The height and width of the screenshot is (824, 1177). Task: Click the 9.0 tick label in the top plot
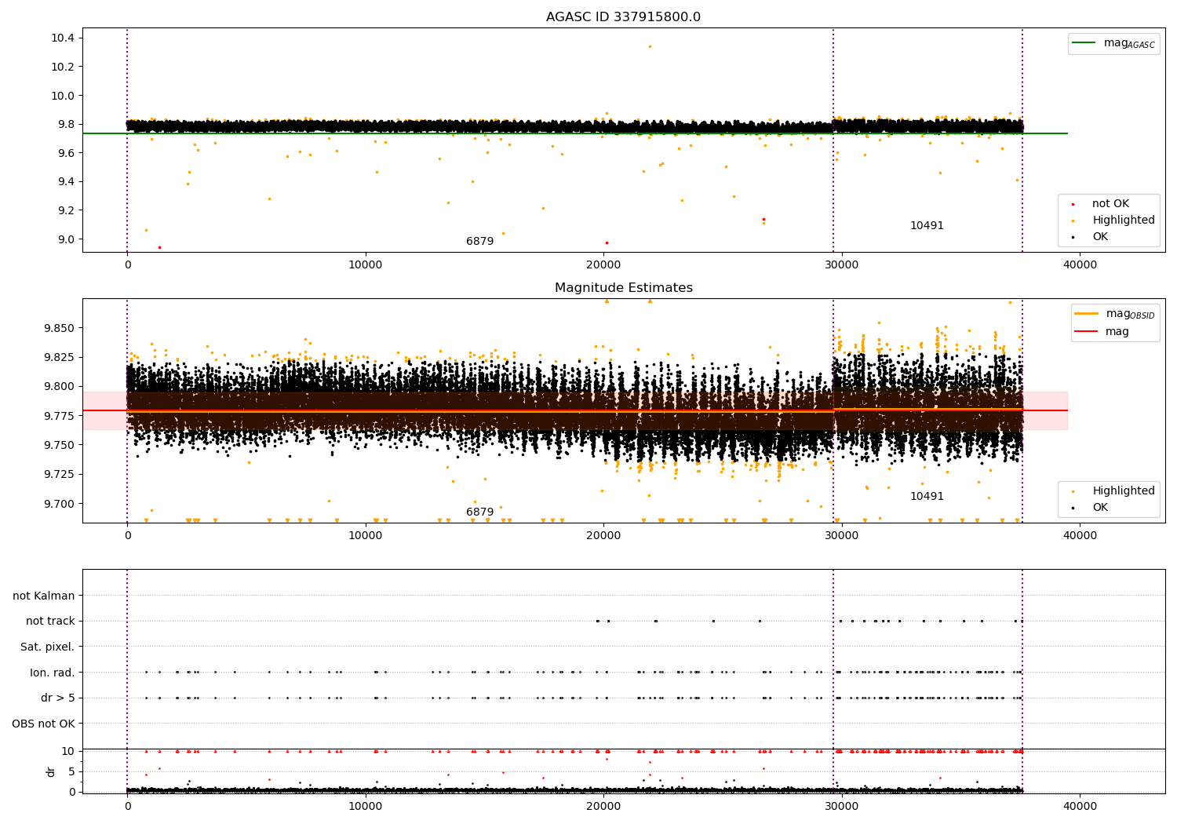coord(66,240)
